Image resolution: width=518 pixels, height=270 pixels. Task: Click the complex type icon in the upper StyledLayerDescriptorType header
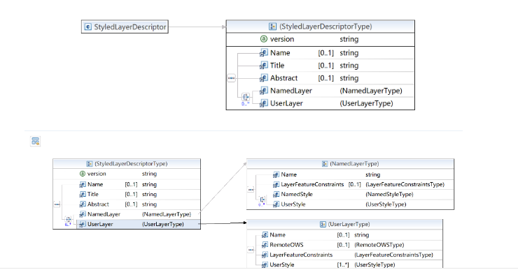click(x=272, y=27)
